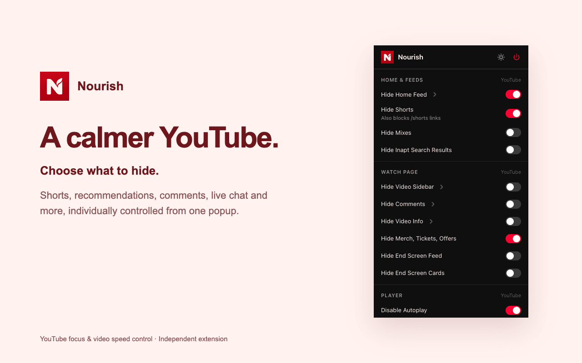Screen dimensions: 582x363
Task: Enable the Hide Video Sidebar switch
Action: pyautogui.click(x=513, y=187)
